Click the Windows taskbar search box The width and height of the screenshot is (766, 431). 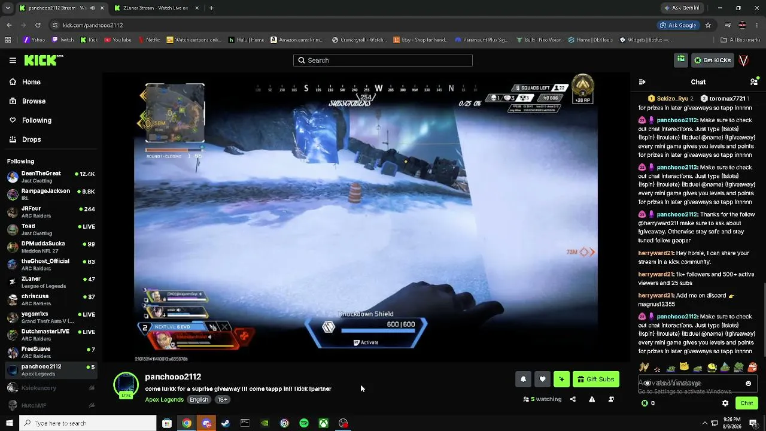coord(87,423)
